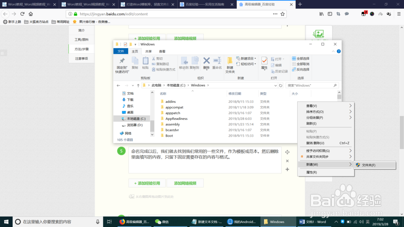Select 本地磁盘 (C:) in Explorer navigation pane
This screenshot has width=404, height=227.
tap(132, 119)
